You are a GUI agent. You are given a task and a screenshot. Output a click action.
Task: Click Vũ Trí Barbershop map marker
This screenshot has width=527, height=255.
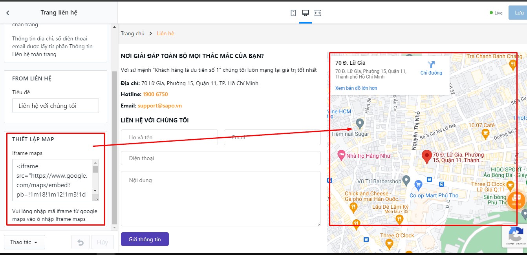coord(406,181)
